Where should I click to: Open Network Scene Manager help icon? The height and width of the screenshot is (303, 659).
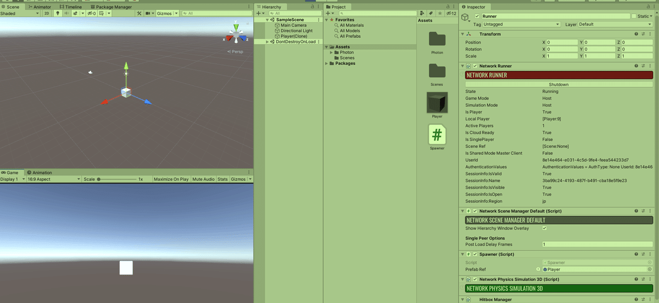(x=636, y=211)
